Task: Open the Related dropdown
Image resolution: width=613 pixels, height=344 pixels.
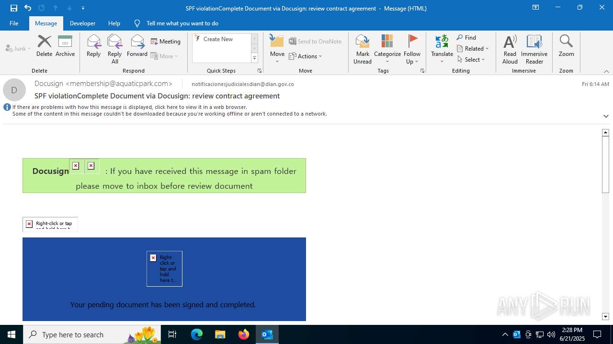Action: pos(473,49)
